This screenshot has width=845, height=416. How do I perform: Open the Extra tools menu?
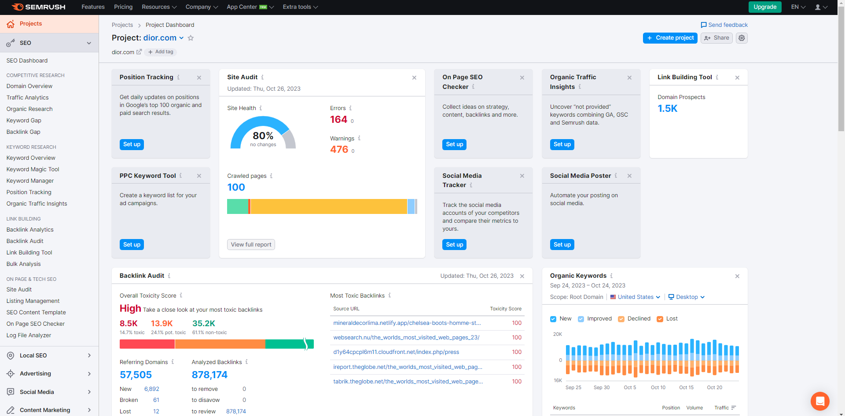301,7
